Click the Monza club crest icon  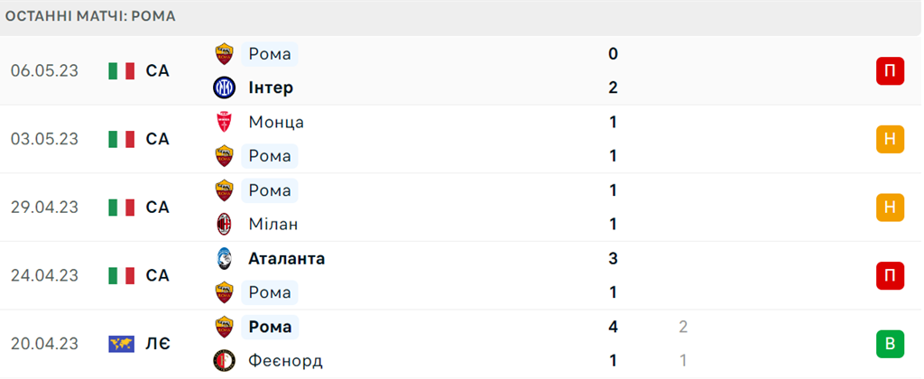pos(224,122)
